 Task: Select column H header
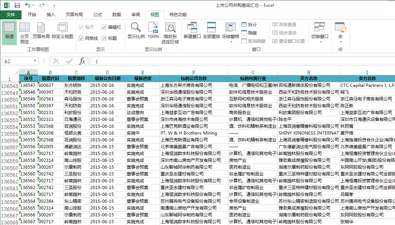308,72
